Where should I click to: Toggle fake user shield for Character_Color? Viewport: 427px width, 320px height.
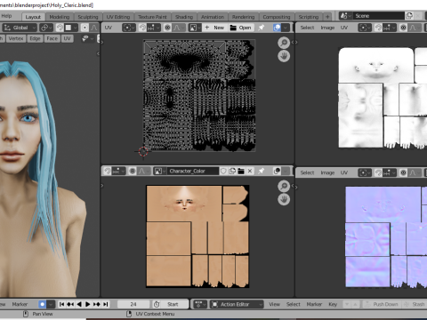[x=223, y=171]
